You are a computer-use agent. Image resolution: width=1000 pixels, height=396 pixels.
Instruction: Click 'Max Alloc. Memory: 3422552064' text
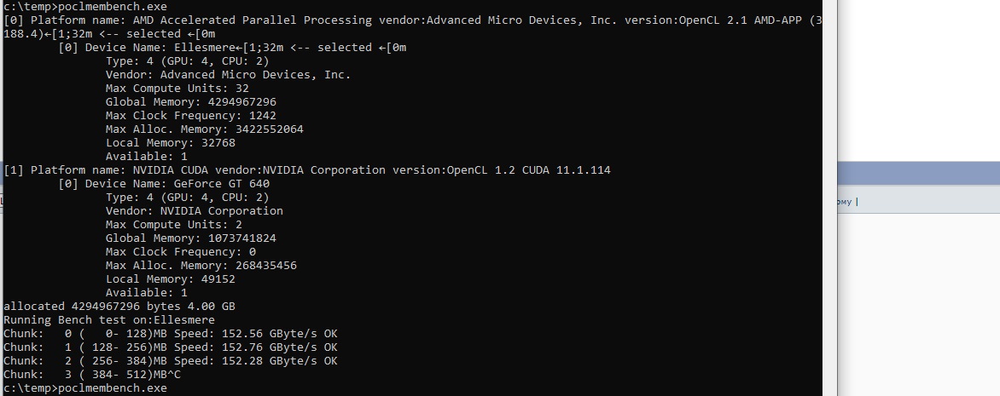tap(205, 129)
